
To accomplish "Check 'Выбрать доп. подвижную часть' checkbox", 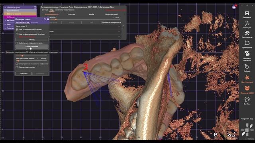I will point(17,43).
